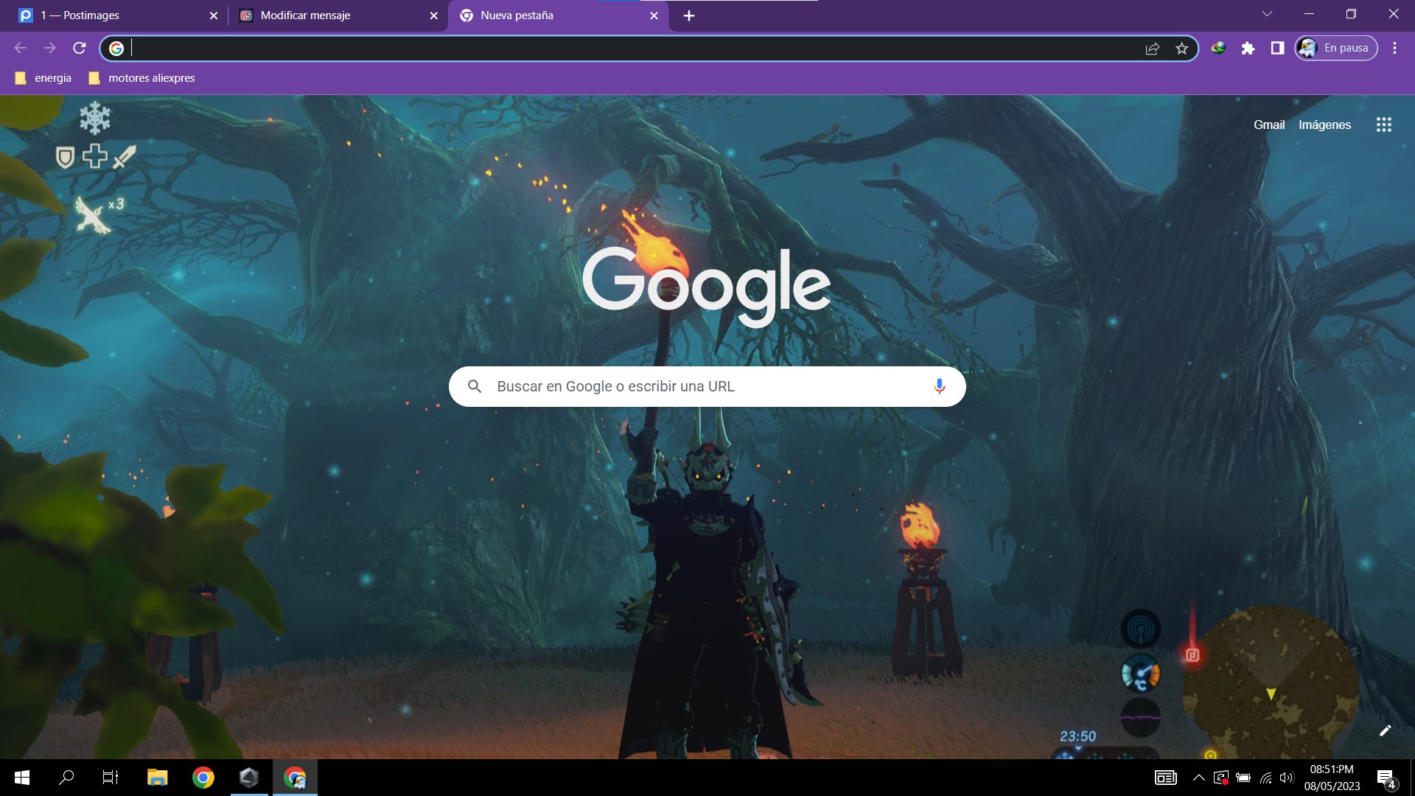Viewport: 1415px width, 796px height.
Task: Show hidden system tray icons
Action: tap(1198, 778)
